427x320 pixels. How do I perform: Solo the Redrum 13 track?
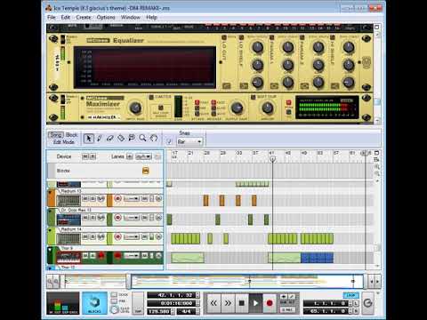coord(93,198)
